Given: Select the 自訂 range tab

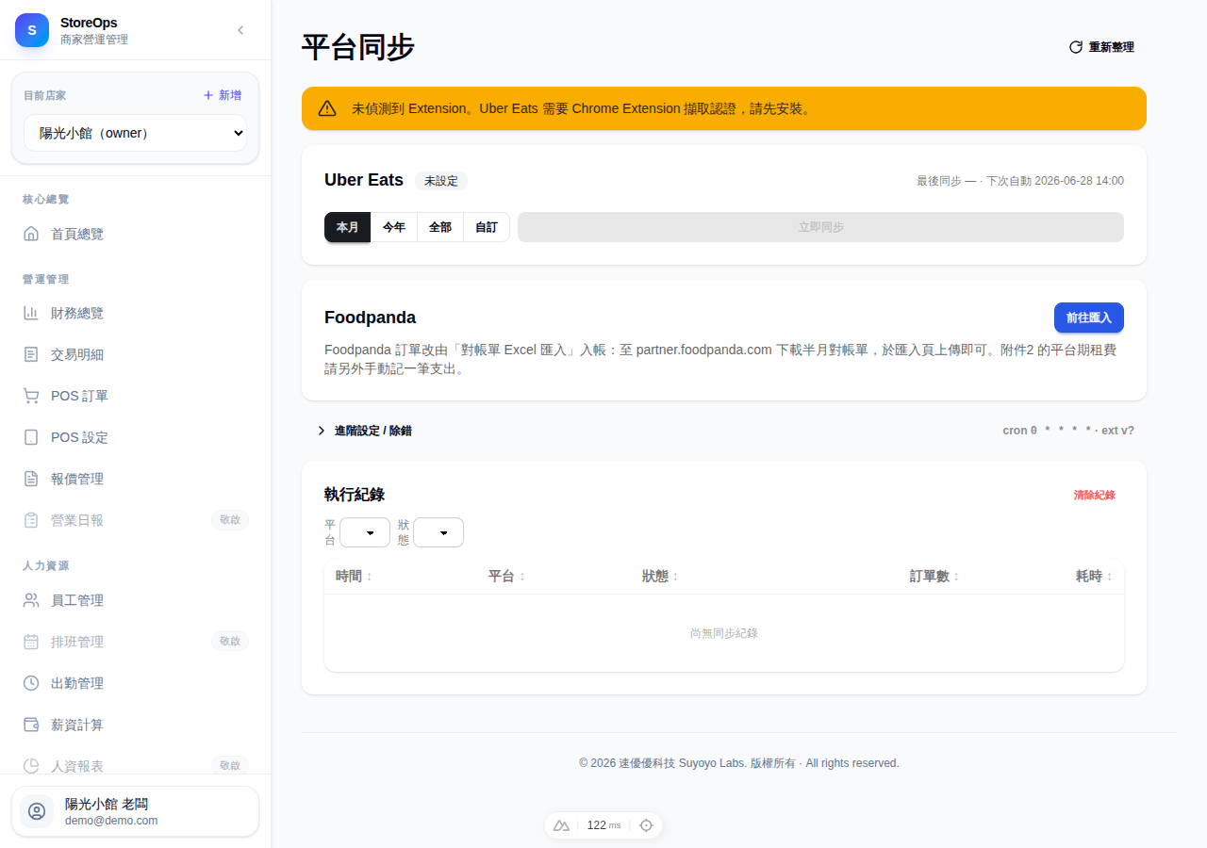Looking at the screenshot, I should pyautogui.click(x=487, y=227).
